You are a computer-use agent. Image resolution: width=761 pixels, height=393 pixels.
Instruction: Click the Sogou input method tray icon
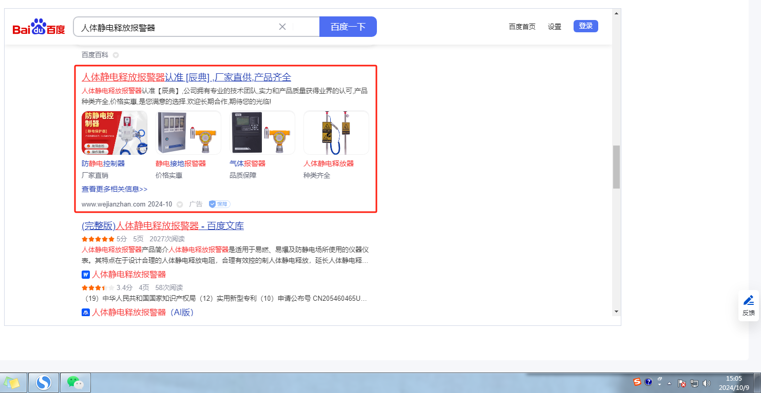click(x=637, y=382)
